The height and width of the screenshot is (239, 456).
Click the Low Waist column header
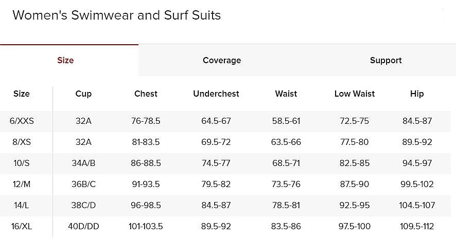pyautogui.click(x=355, y=94)
